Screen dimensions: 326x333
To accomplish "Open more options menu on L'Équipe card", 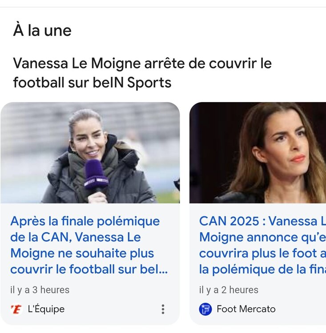I will (163, 309).
